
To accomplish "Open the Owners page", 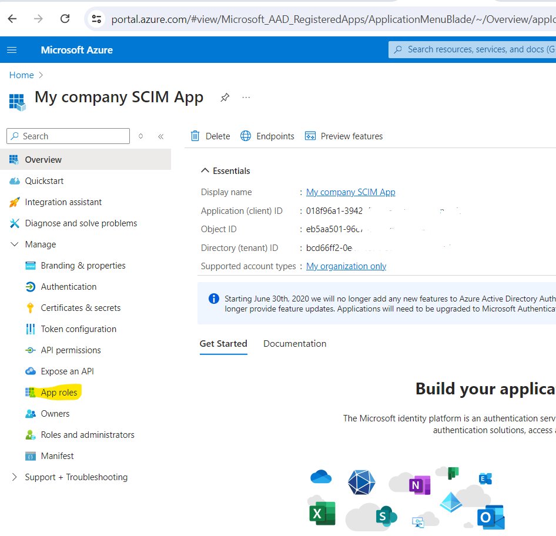I will tap(55, 414).
